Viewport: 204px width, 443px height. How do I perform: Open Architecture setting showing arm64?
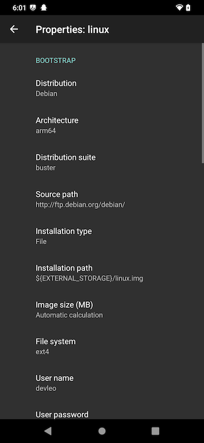click(102, 125)
